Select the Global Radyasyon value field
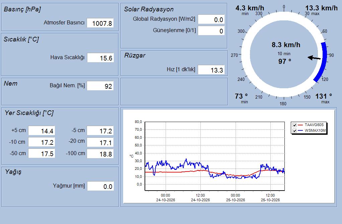Viewport: 342px width, 224px height. 211,19
